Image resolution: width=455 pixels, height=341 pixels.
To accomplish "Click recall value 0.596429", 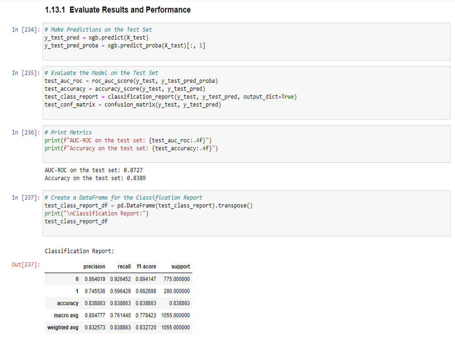I will (x=121, y=291).
